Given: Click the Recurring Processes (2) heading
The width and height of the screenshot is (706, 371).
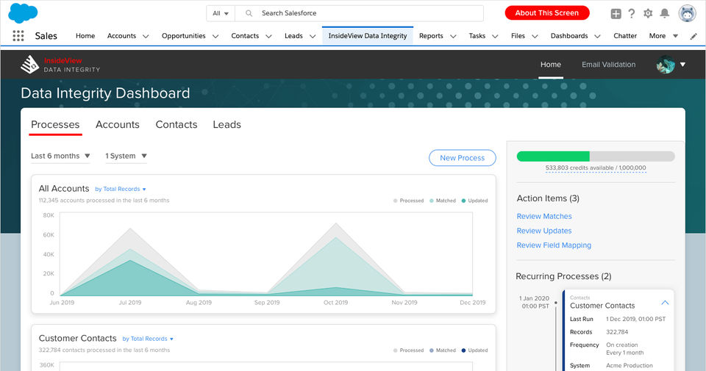Looking at the screenshot, I should [563, 276].
